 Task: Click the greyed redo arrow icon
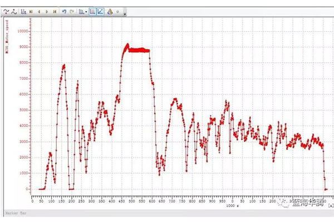tap(71, 11)
